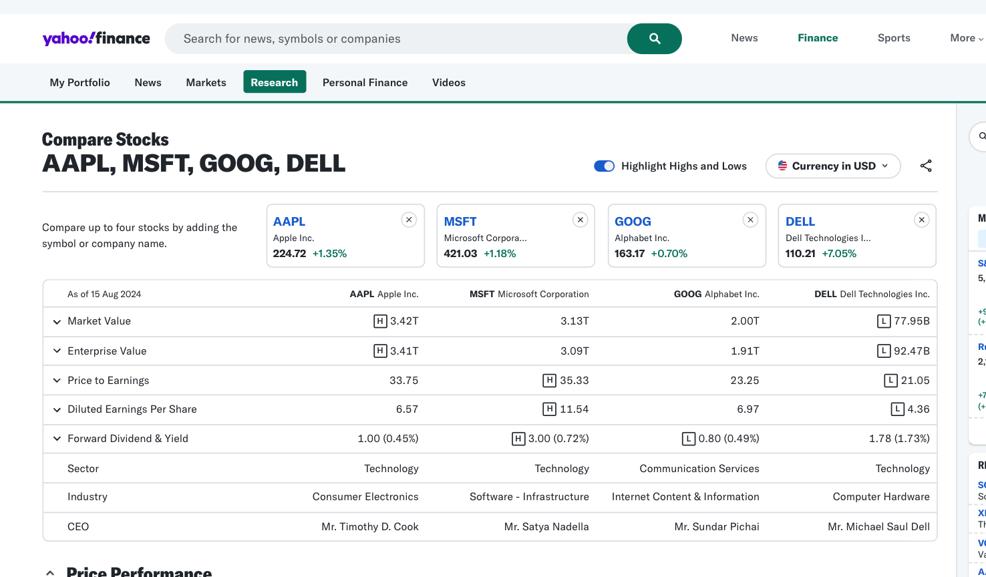Image resolution: width=986 pixels, height=577 pixels.
Task: Click News link in the top header
Action: 744,38
